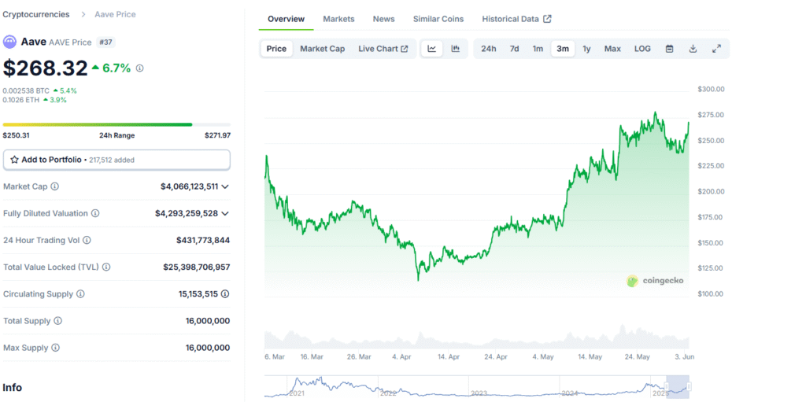Click info icon next to Circulating Supply label
Screen dimensions: 806x402
(x=81, y=294)
